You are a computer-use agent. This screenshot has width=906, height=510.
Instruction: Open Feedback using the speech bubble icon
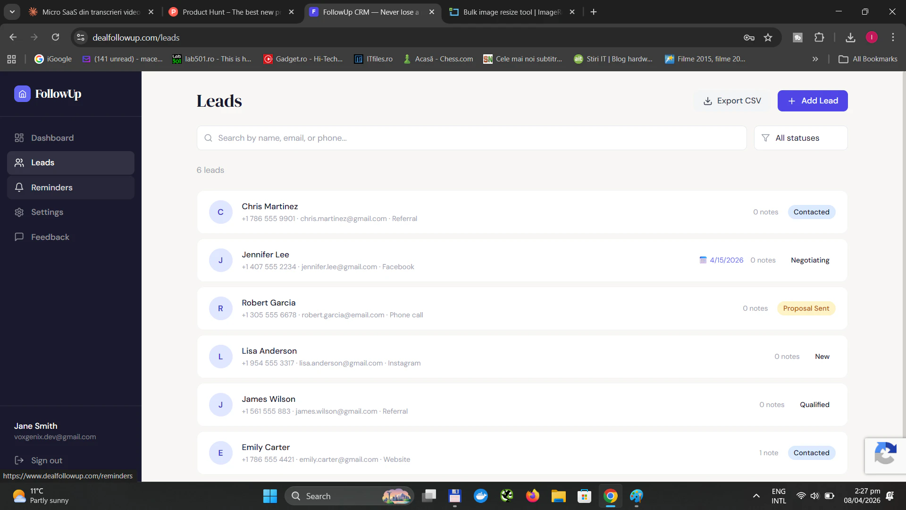click(x=19, y=237)
